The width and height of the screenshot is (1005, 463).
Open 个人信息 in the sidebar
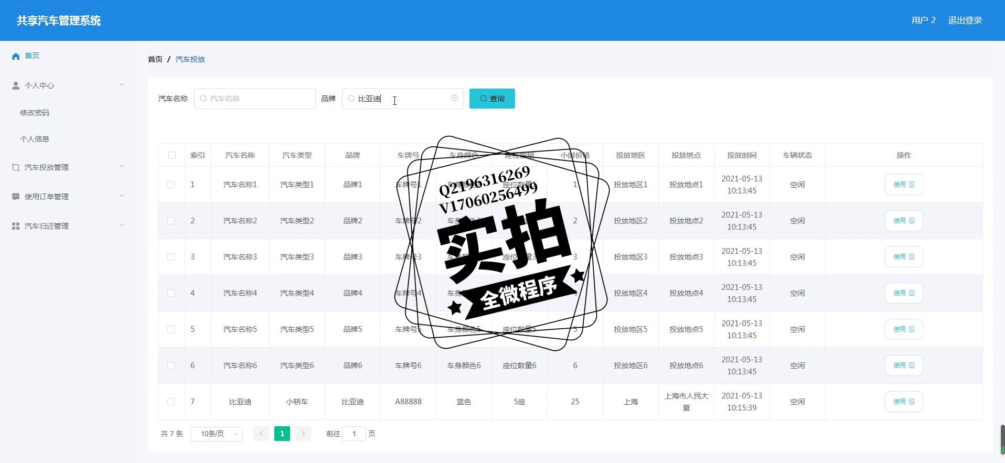coord(35,139)
